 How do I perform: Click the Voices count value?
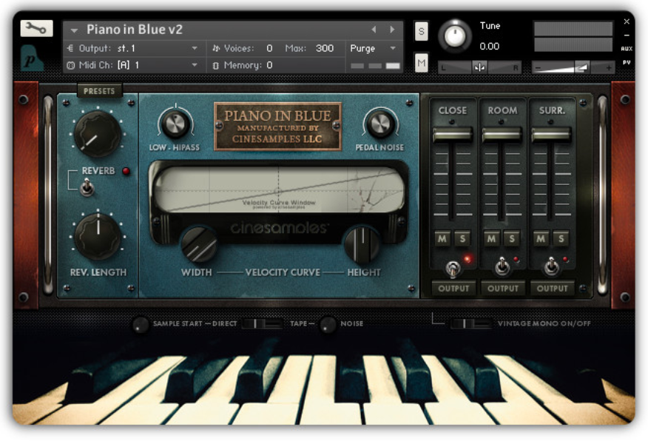pyautogui.click(x=269, y=48)
